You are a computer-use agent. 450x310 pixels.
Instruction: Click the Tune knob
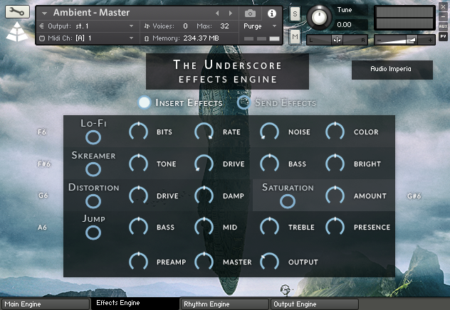pyautogui.click(x=319, y=17)
